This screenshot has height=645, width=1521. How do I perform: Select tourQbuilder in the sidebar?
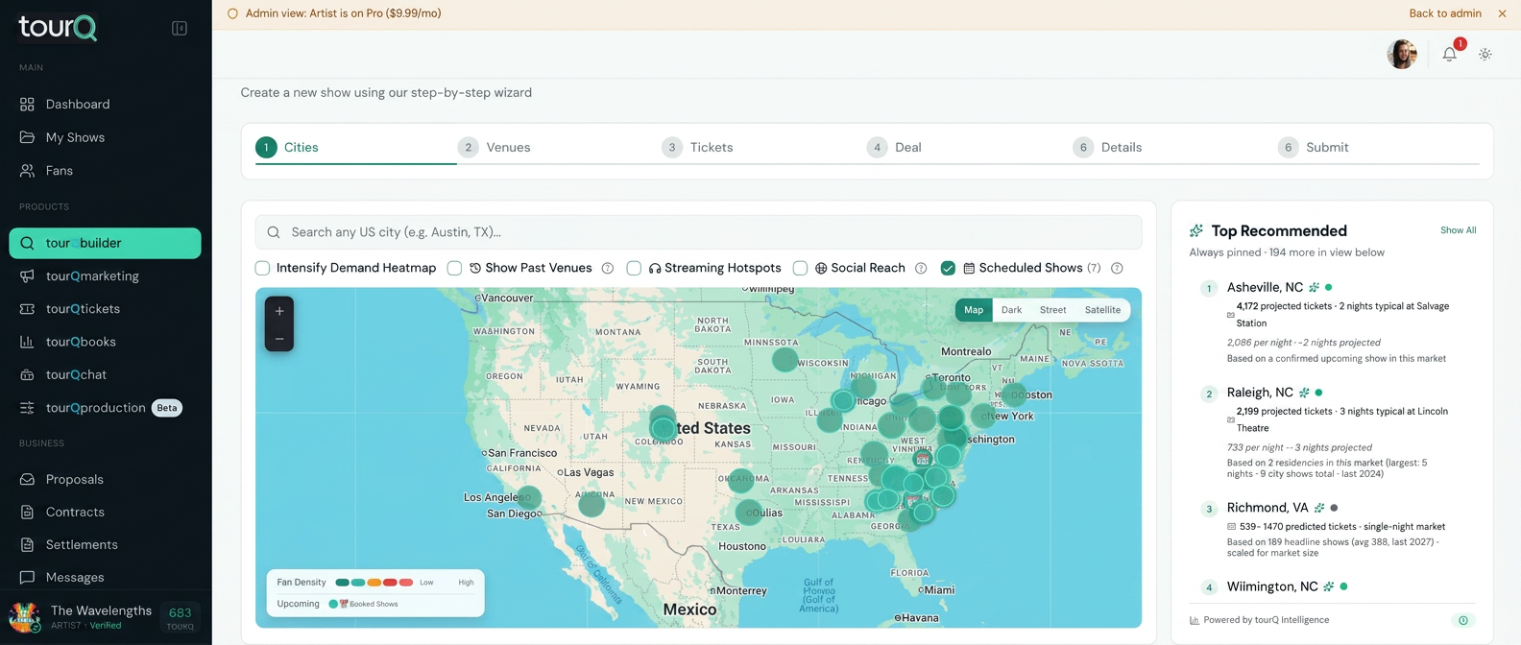(x=106, y=243)
